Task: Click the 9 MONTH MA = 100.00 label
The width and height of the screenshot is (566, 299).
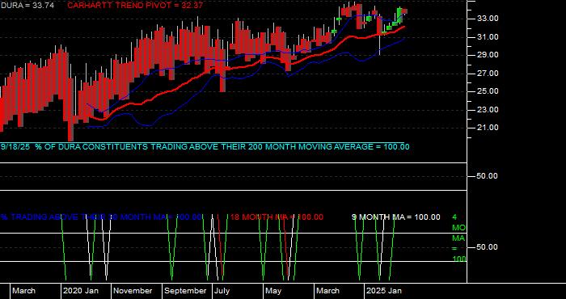Action: tap(396, 217)
